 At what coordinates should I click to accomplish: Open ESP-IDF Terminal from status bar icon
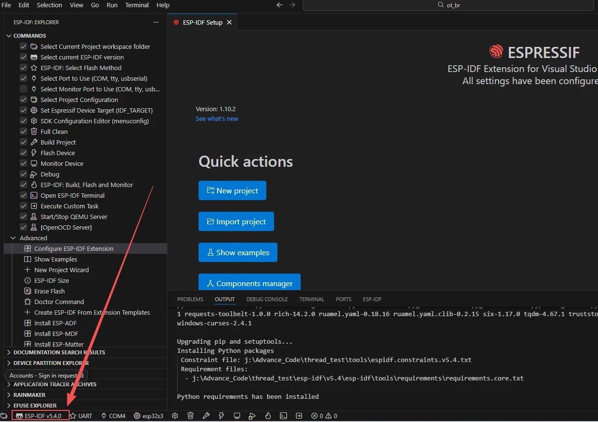283,416
